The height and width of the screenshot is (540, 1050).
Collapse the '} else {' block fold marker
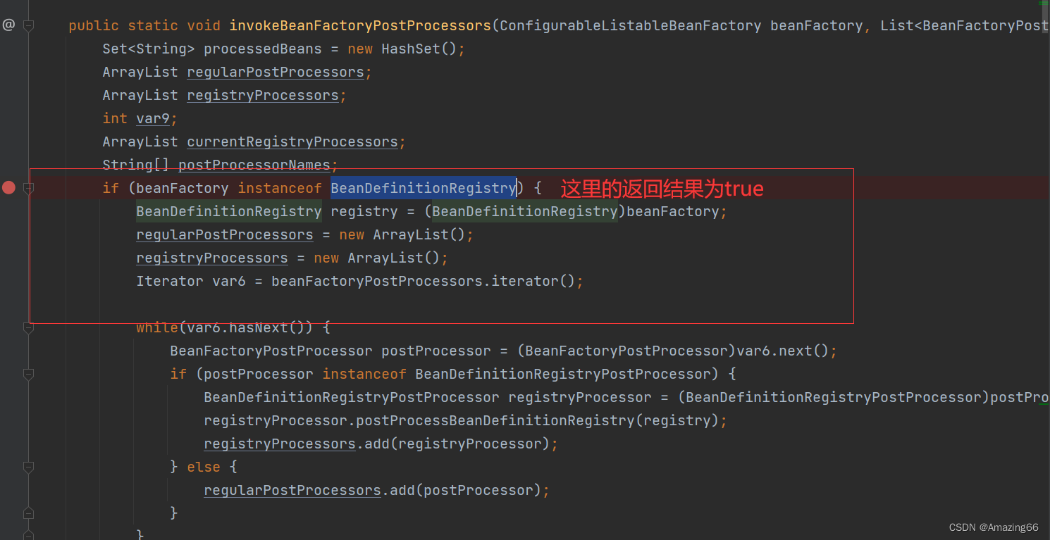tap(28, 467)
